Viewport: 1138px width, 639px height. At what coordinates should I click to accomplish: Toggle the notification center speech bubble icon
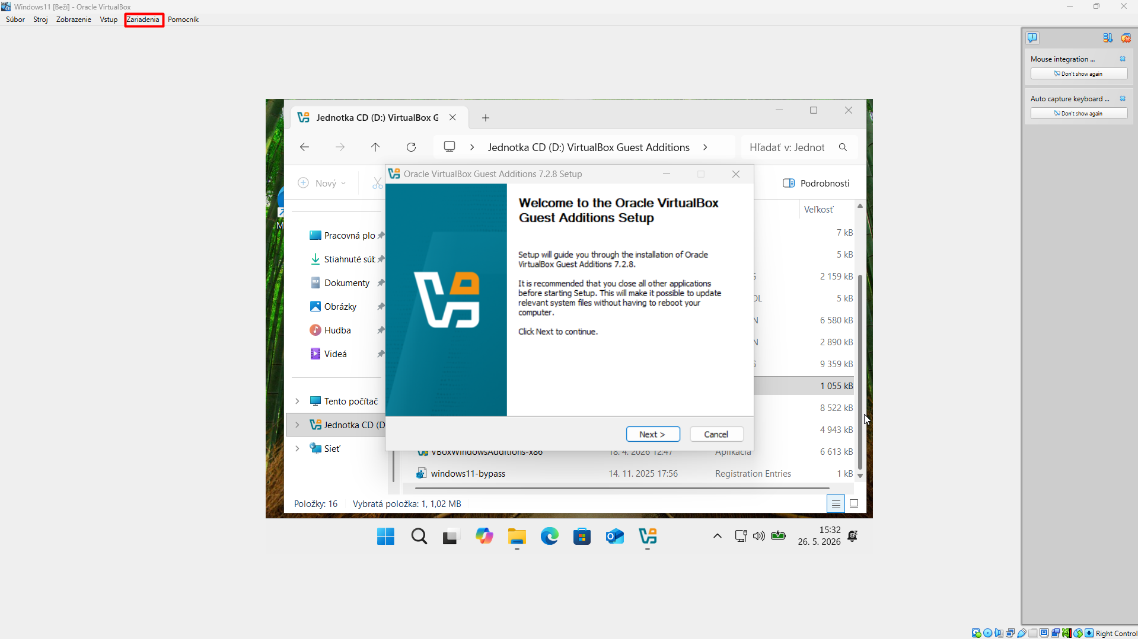click(x=1032, y=38)
